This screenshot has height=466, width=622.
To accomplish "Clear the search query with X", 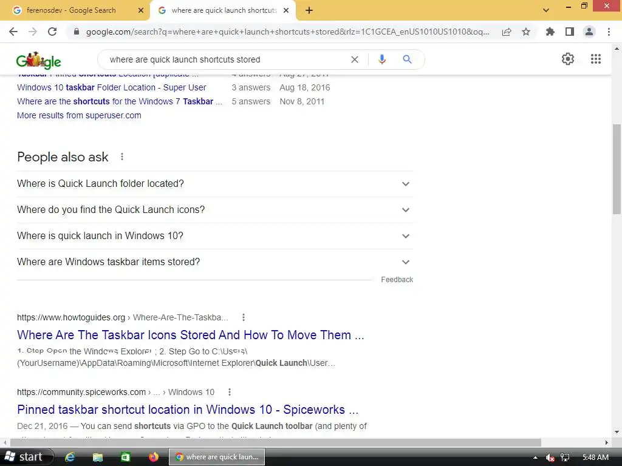I will pyautogui.click(x=355, y=59).
